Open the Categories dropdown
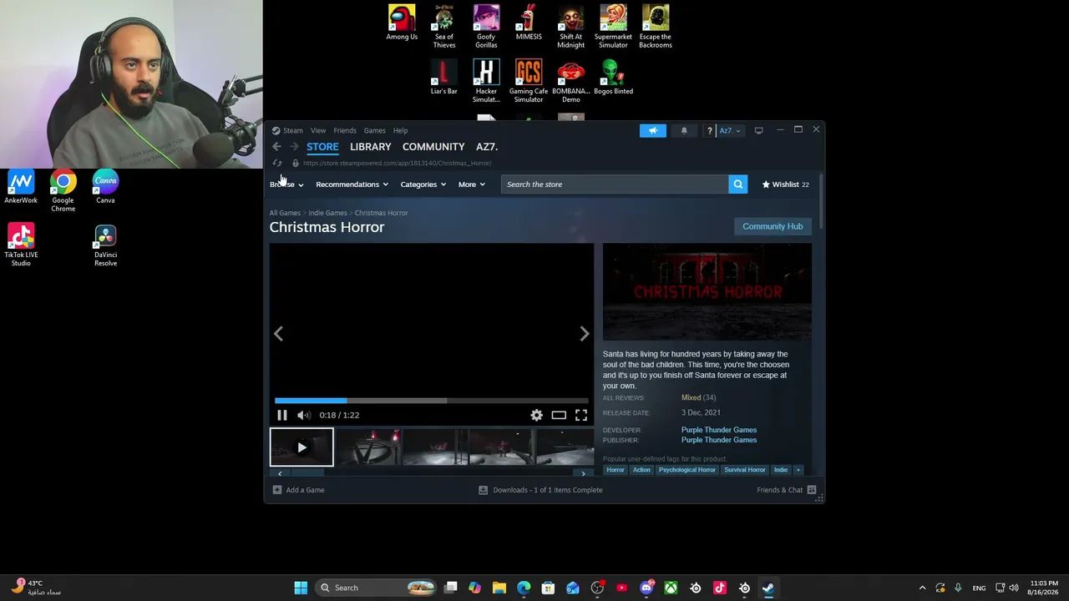The height and width of the screenshot is (601, 1069). 423,184
